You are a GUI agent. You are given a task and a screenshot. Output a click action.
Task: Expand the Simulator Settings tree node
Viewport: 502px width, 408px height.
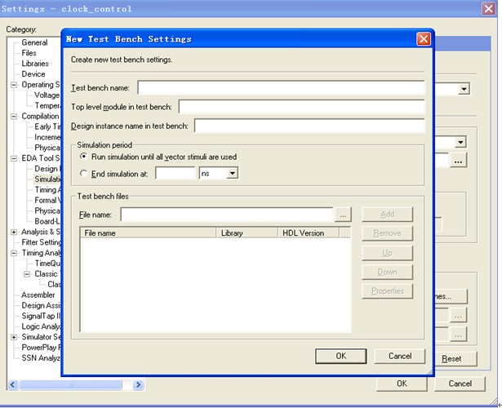pyautogui.click(x=14, y=337)
